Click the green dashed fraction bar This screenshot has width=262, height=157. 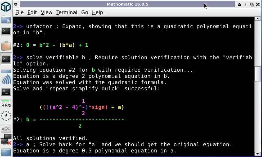tap(82, 120)
